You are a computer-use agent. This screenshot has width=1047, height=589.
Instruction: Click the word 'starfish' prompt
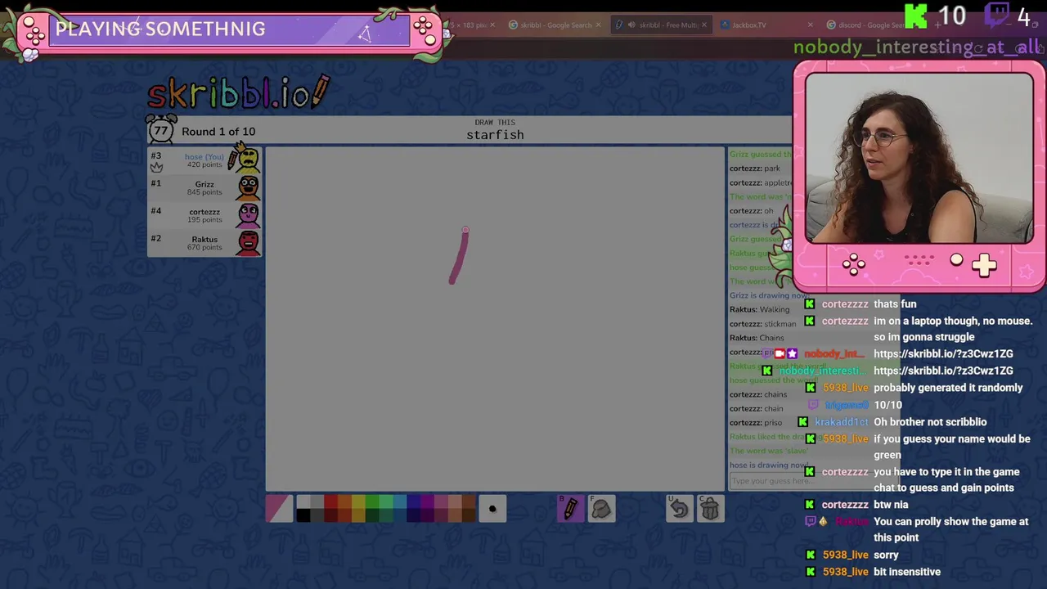click(x=495, y=135)
